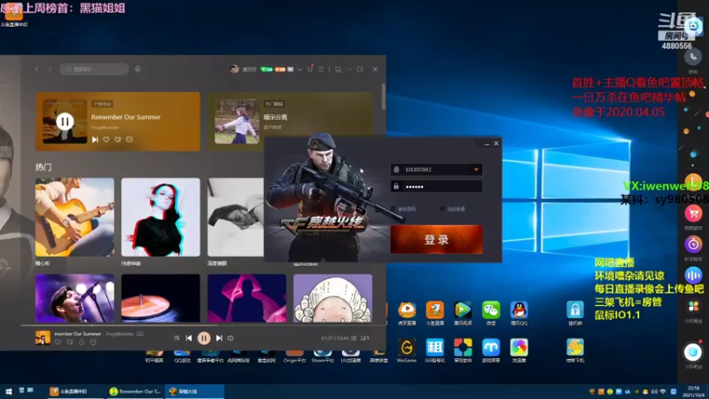This screenshot has width=709, height=399.
Task: Switch music player to mini mode
Action: [x=338, y=69]
